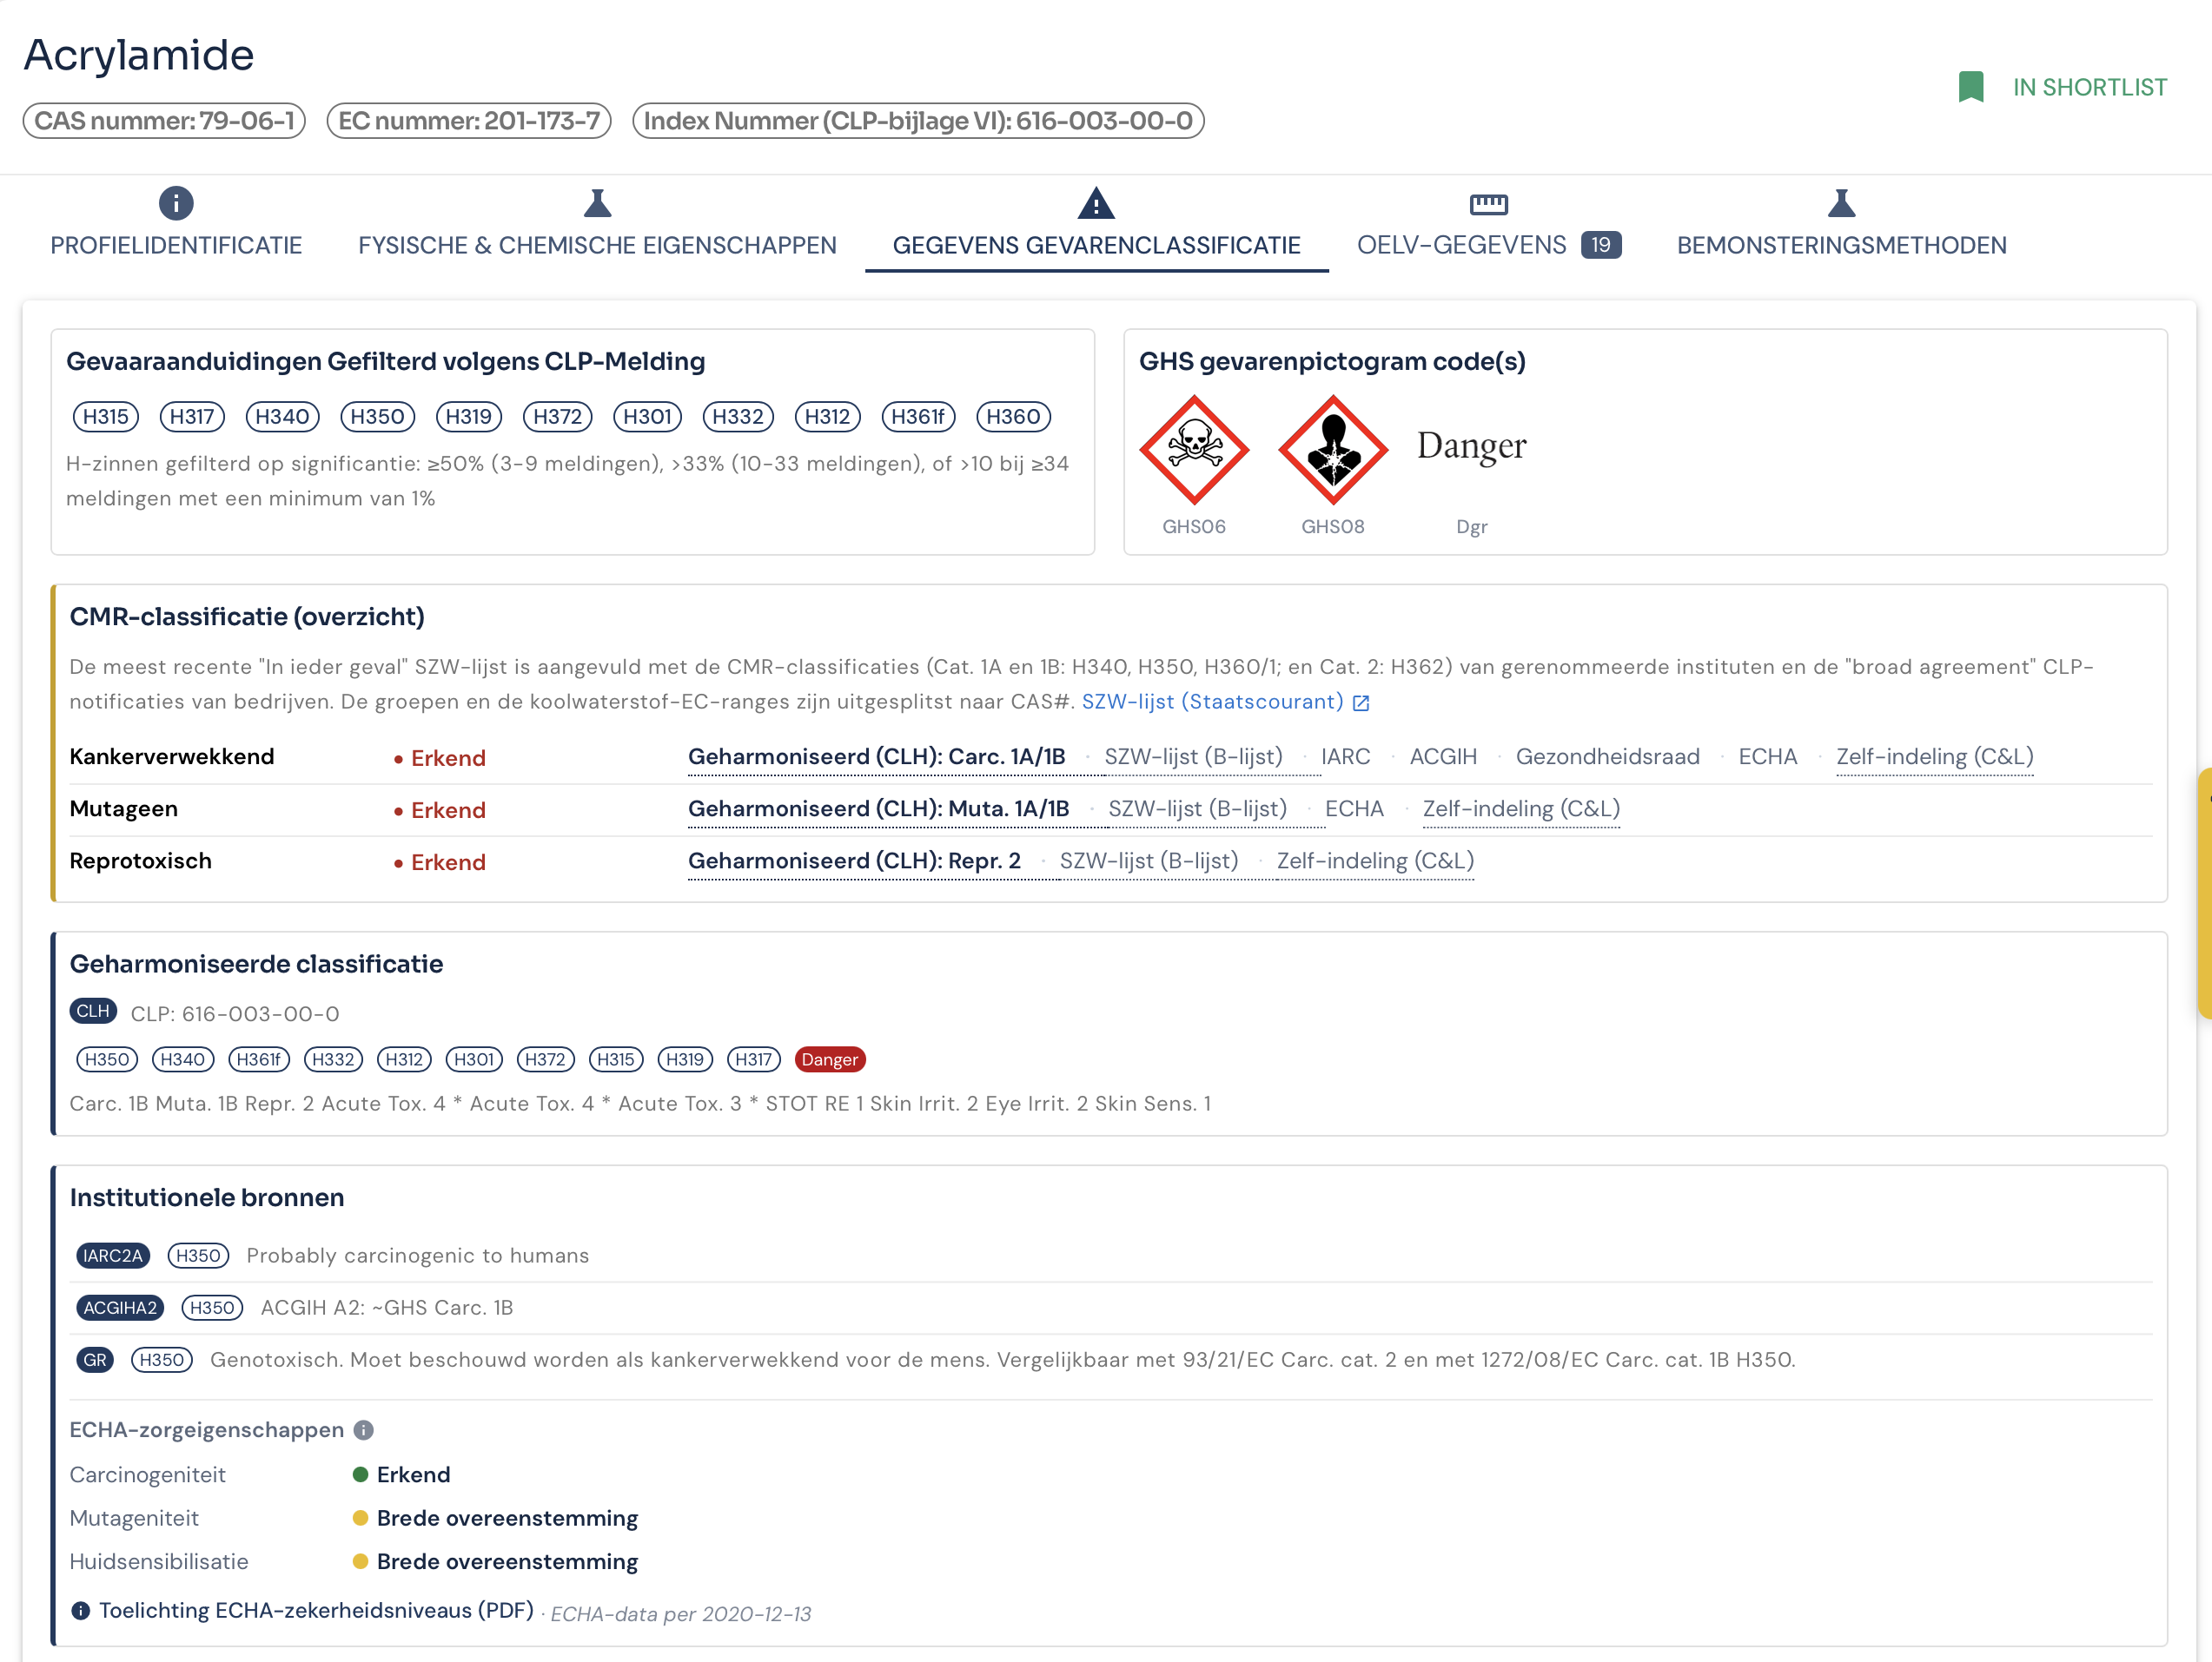Click the Index Nummer 616-003-00-0 pill
The height and width of the screenshot is (1662, 2212).
coord(918,121)
